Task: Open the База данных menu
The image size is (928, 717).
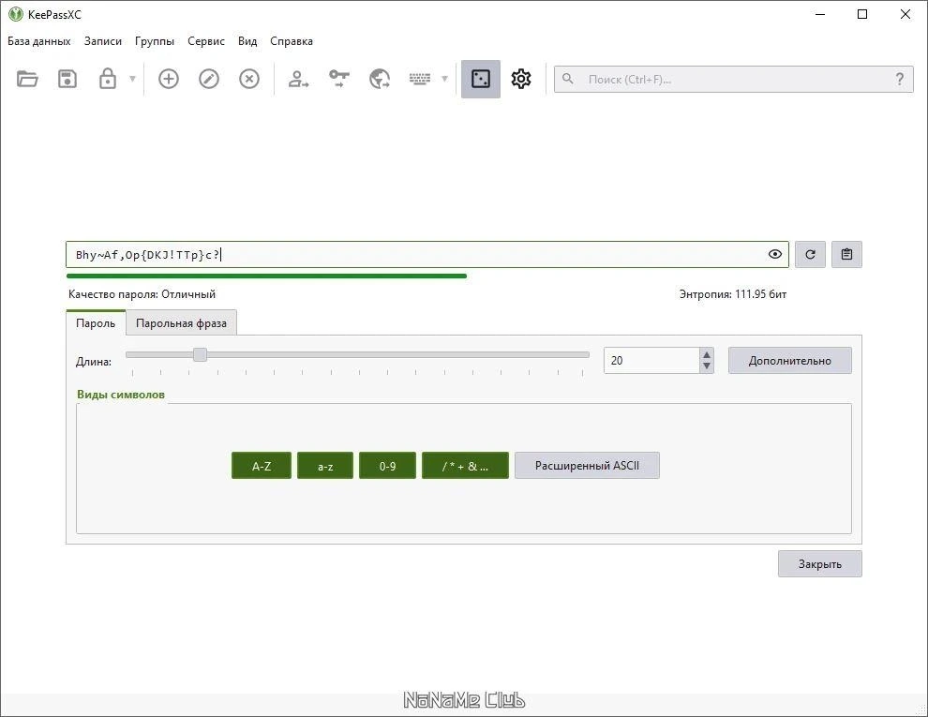Action: pos(39,41)
